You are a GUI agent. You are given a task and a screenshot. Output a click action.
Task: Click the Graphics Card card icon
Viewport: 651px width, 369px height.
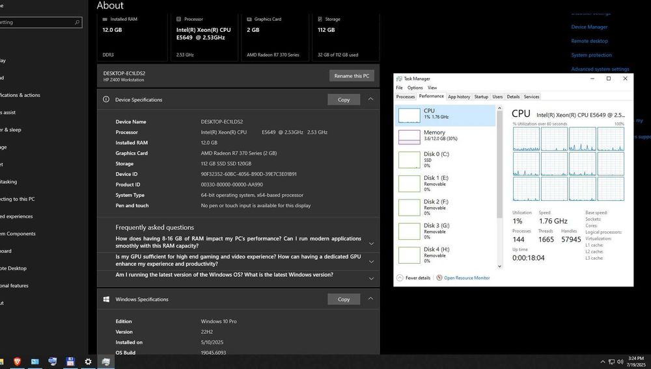pyautogui.click(x=249, y=19)
